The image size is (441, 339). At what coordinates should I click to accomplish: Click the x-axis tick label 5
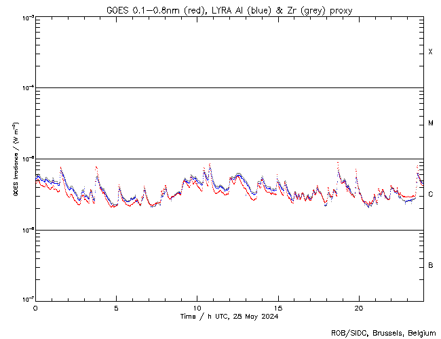(116, 307)
